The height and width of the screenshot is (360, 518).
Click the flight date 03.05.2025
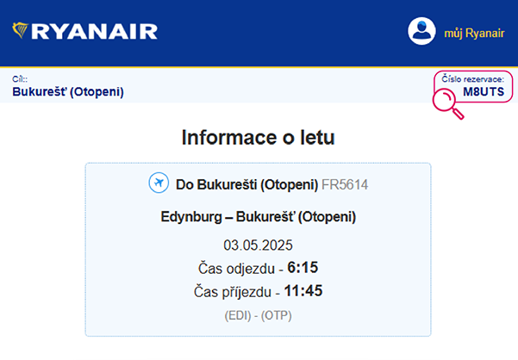point(258,245)
